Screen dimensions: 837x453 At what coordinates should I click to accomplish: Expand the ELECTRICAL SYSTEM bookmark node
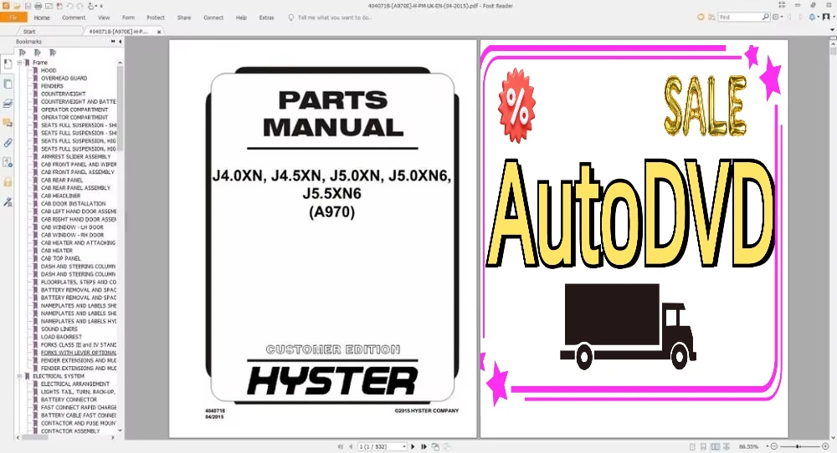coord(20,376)
